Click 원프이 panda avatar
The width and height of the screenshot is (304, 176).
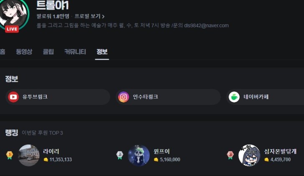[x=139, y=155]
